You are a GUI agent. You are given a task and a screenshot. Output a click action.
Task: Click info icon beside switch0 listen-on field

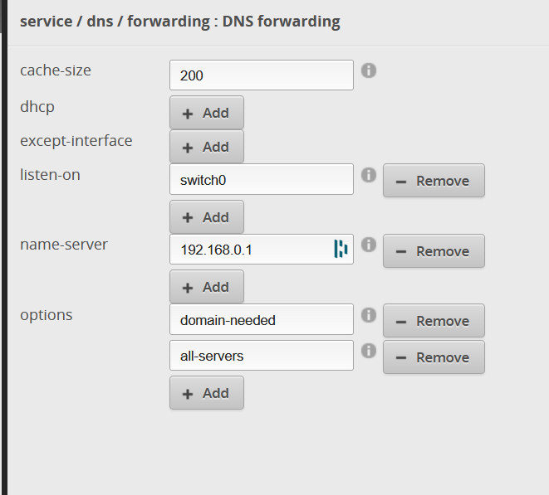(369, 176)
